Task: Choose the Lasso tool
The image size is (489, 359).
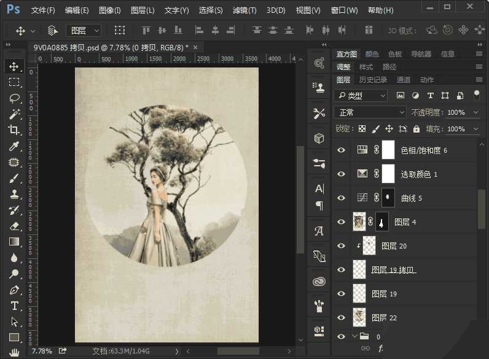Action: tap(14, 98)
